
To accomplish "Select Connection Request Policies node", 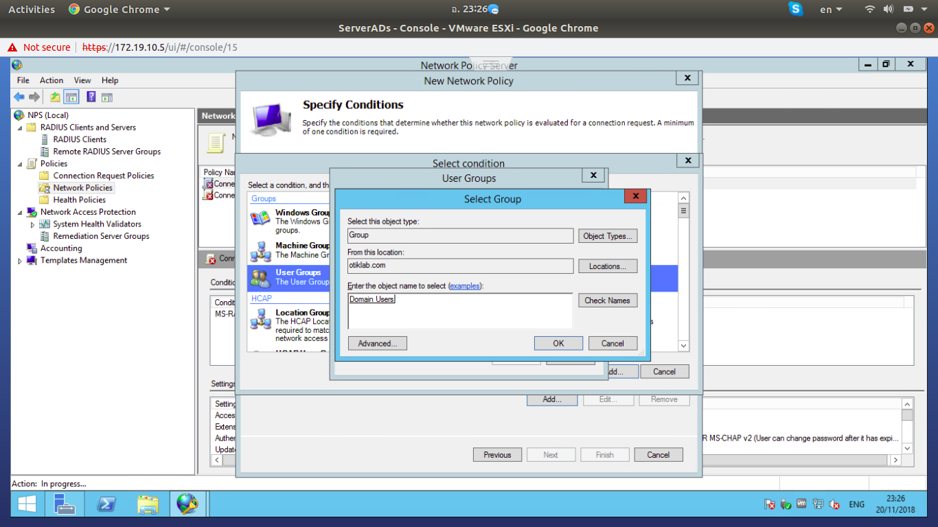I will pyautogui.click(x=104, y=176).
